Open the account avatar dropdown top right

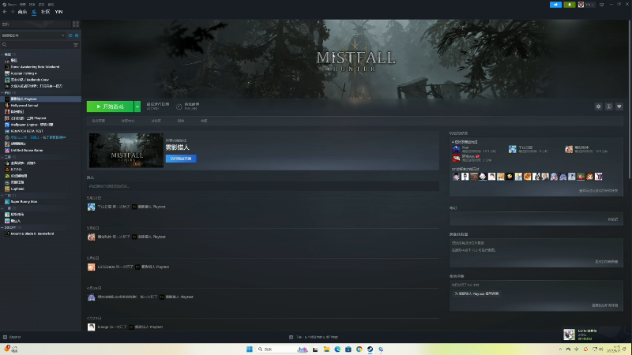586,5
